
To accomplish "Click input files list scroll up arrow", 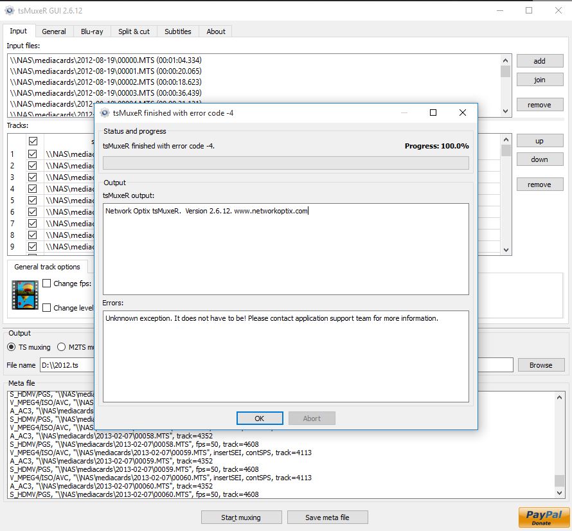I will pos(505,60).
